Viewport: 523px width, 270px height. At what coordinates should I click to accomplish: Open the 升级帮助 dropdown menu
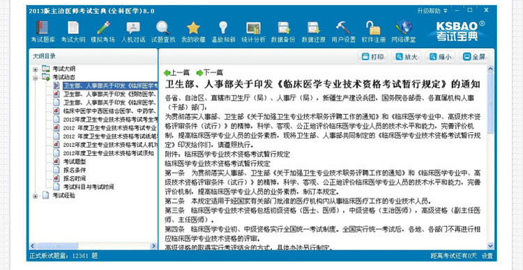(432, 11)
